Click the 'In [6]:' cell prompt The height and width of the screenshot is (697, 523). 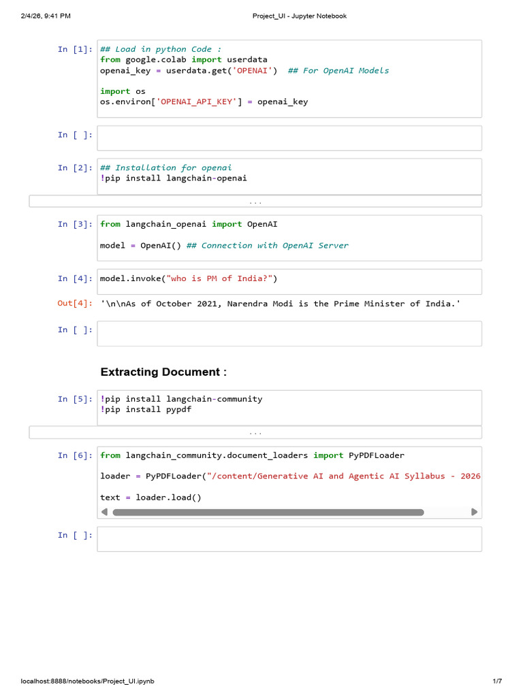75,455
